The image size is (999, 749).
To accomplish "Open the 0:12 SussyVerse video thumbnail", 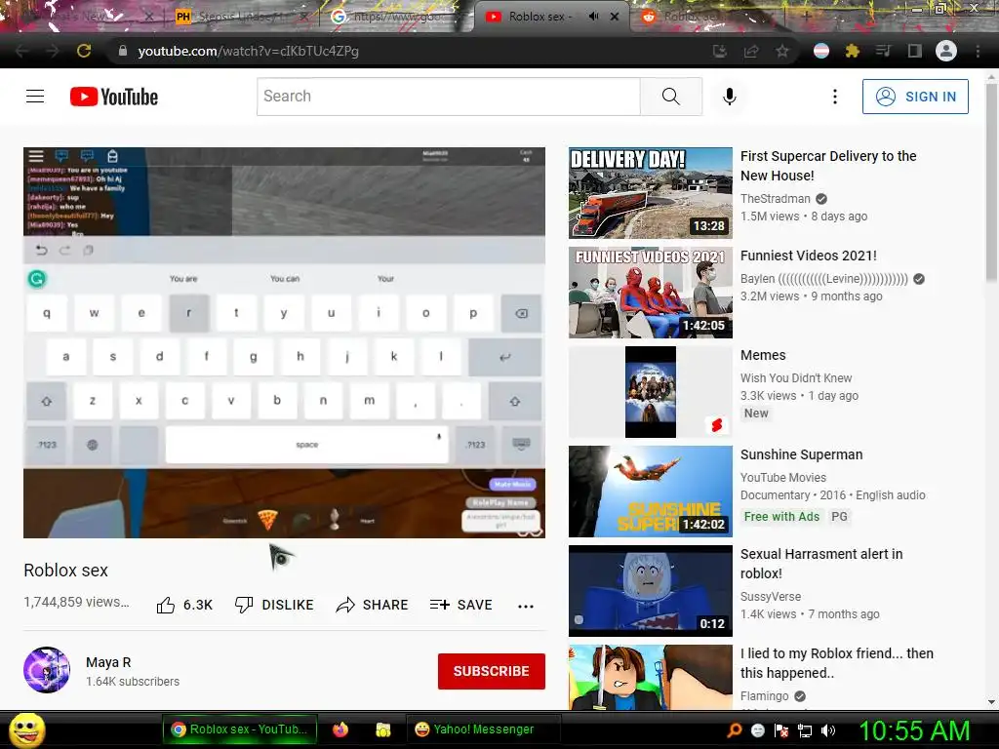I will (651, 590).
